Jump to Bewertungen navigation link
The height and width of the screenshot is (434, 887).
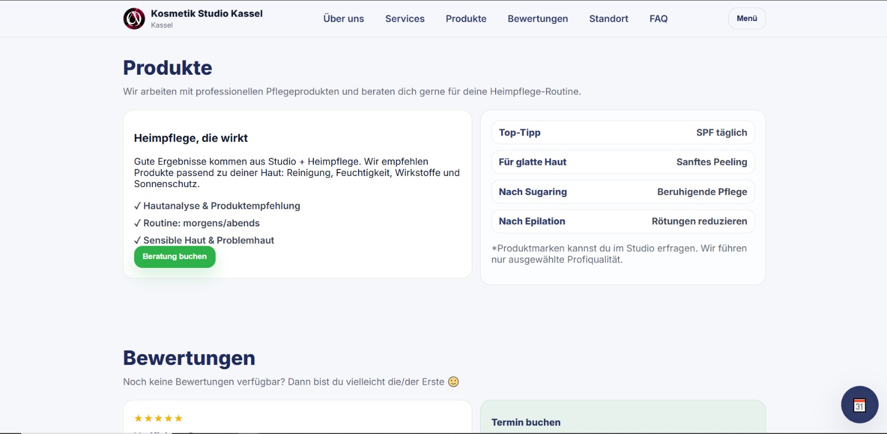pos(538,19)
